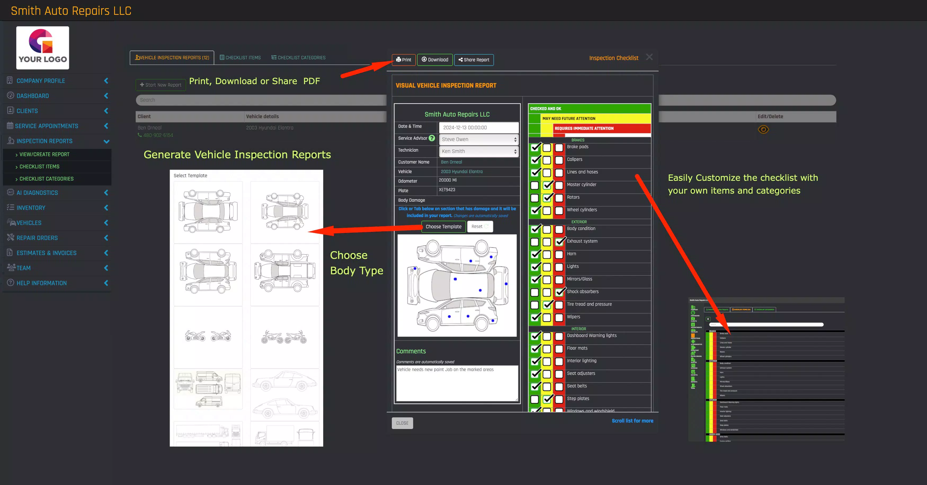The image size is (927, 485).
Task: Tick the green box for Master cylinder
Action: coord(535,185)
